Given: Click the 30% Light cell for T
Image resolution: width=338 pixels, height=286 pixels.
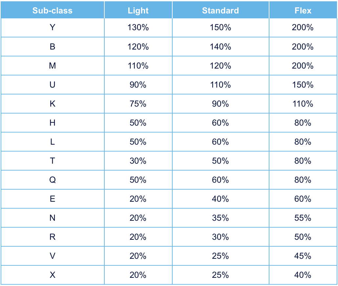Looking at the screenshot, I should click(x=138, y=161).
